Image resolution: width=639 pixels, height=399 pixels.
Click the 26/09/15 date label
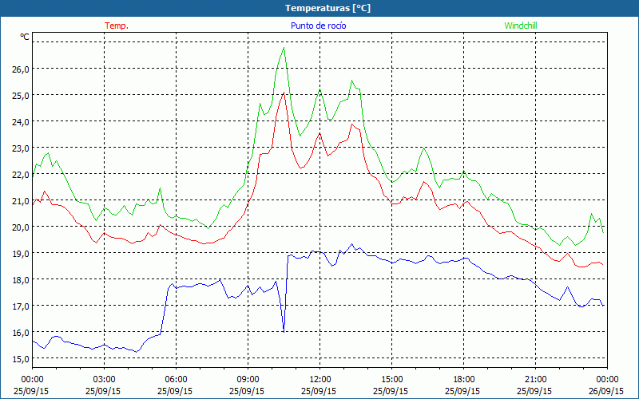pyautogui.click(x=606, y=391)
